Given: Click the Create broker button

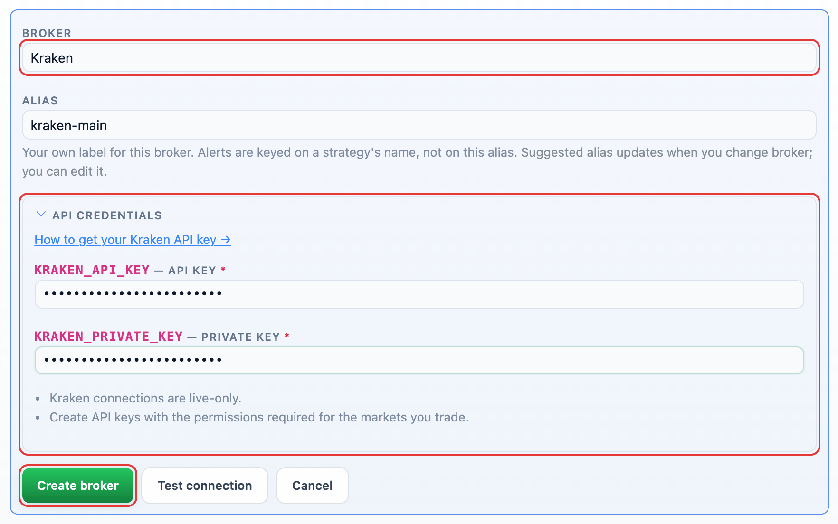Looking at the screenshot, I should [78, 486].
